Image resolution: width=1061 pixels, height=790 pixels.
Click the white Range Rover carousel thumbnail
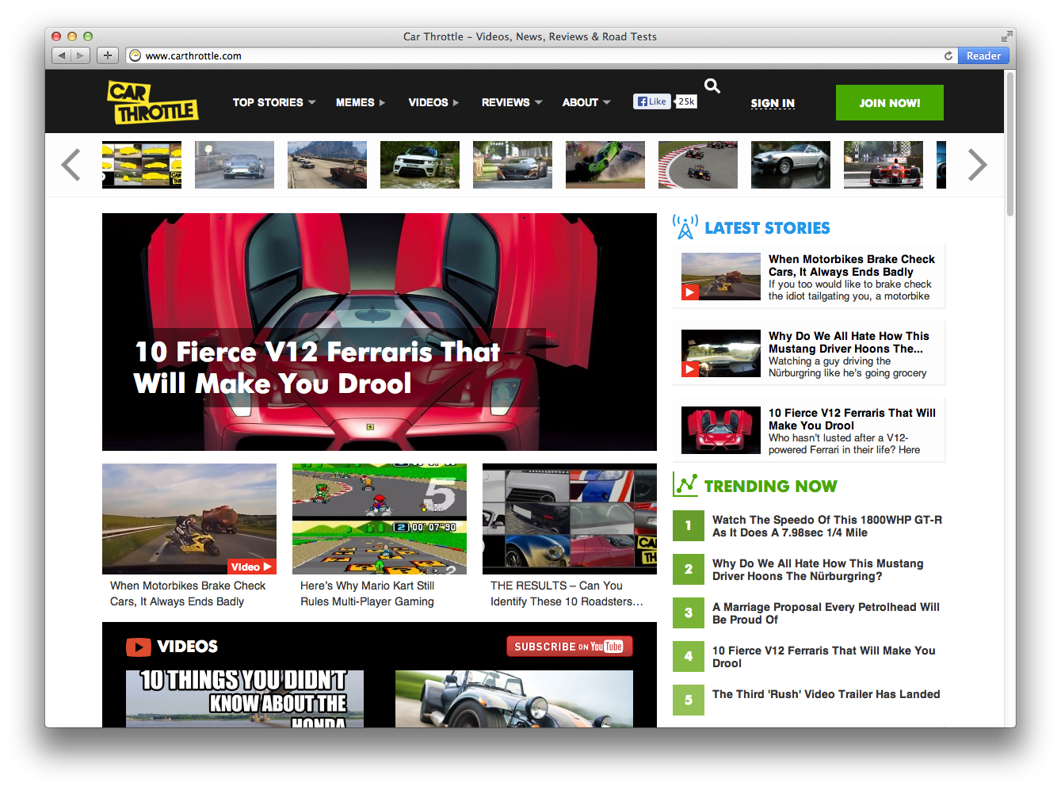[x=420, y=165]
